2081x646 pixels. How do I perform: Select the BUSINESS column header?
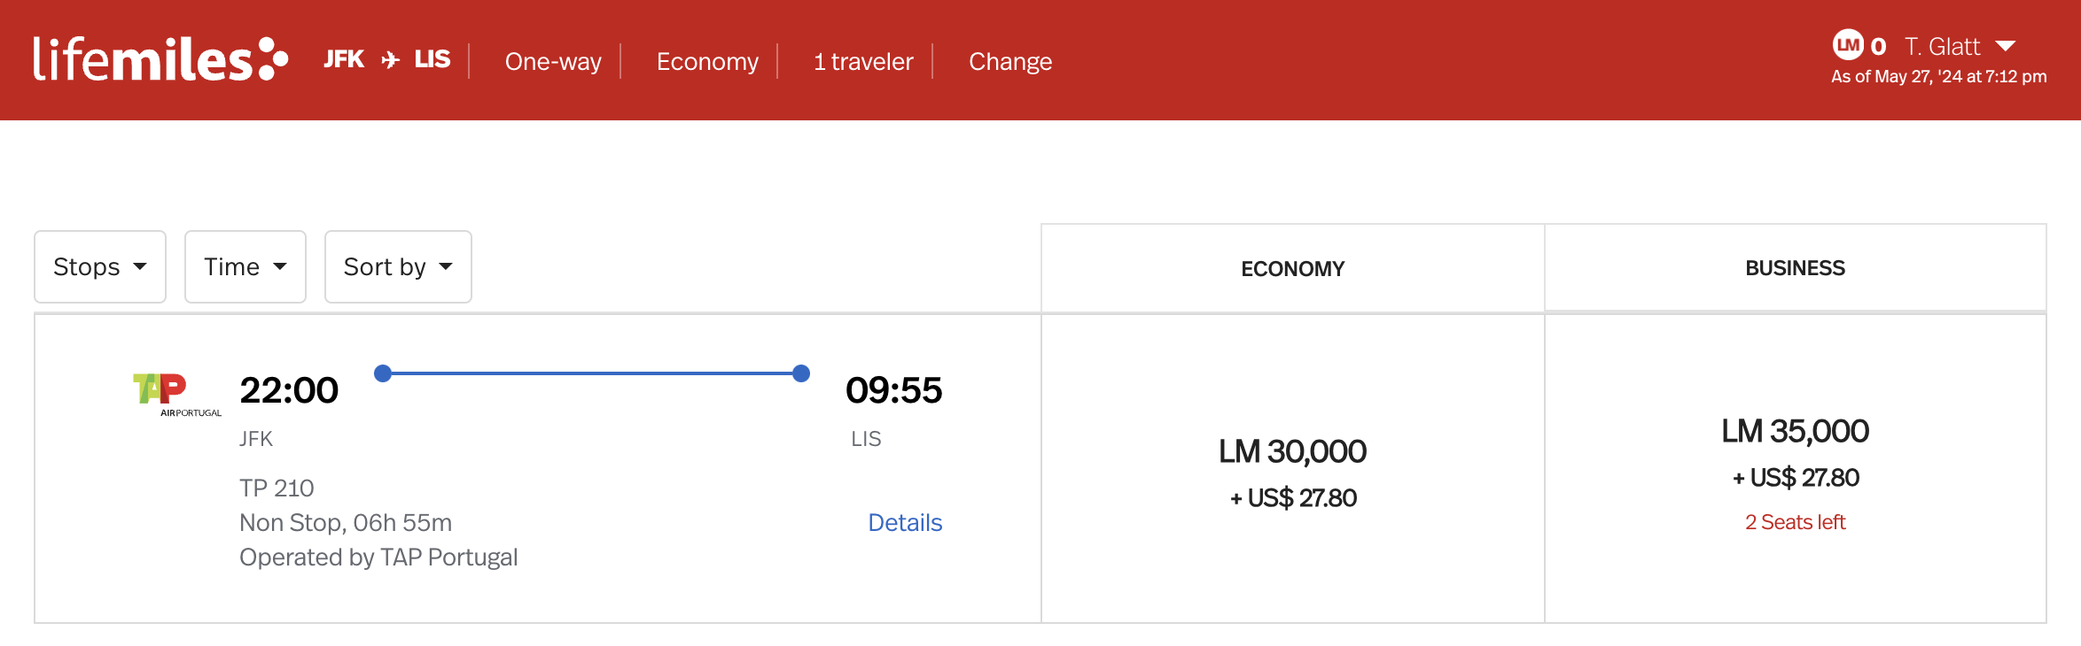tap(1796, 268)
